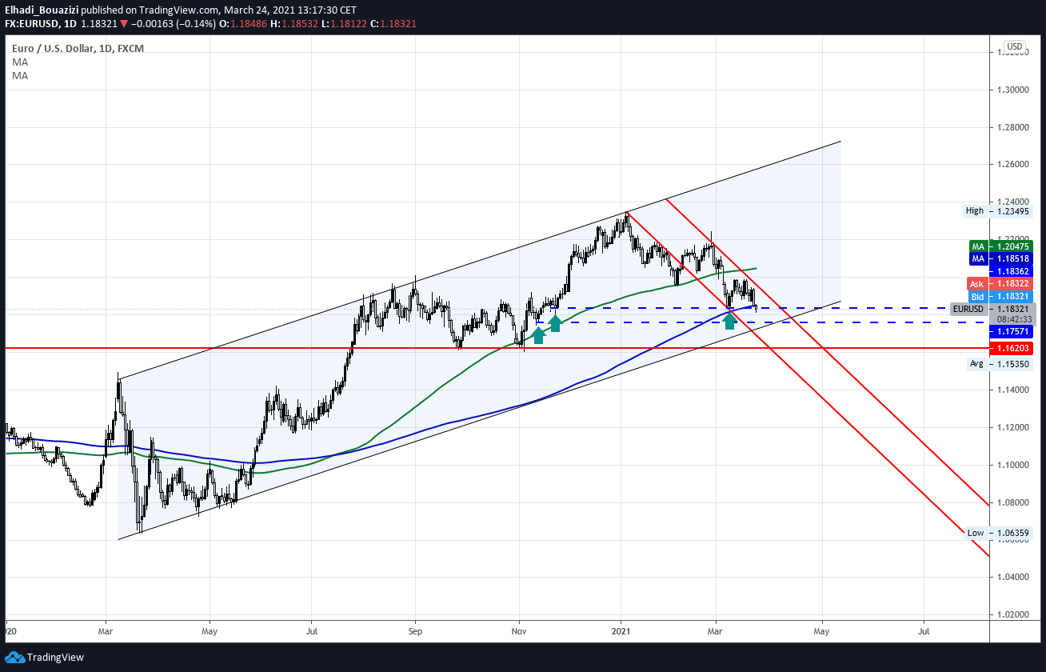Select the blue MA 1.18518 price label
The width and height of the screenshot is (1046, 672).
pyautogui.click(x=1001, y=258)
